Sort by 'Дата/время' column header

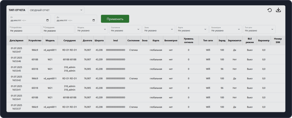(x=17, y=40)
